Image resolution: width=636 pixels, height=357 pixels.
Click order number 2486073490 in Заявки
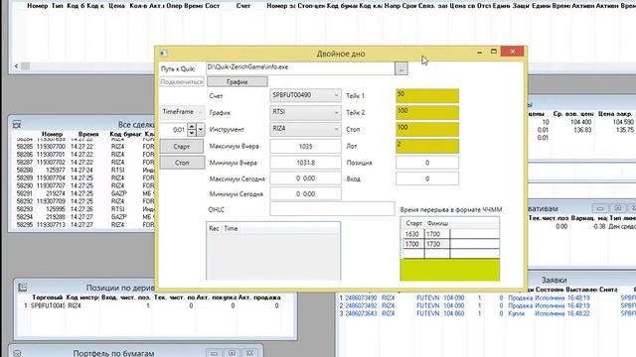pyautogui.click(x=361, y=297)
